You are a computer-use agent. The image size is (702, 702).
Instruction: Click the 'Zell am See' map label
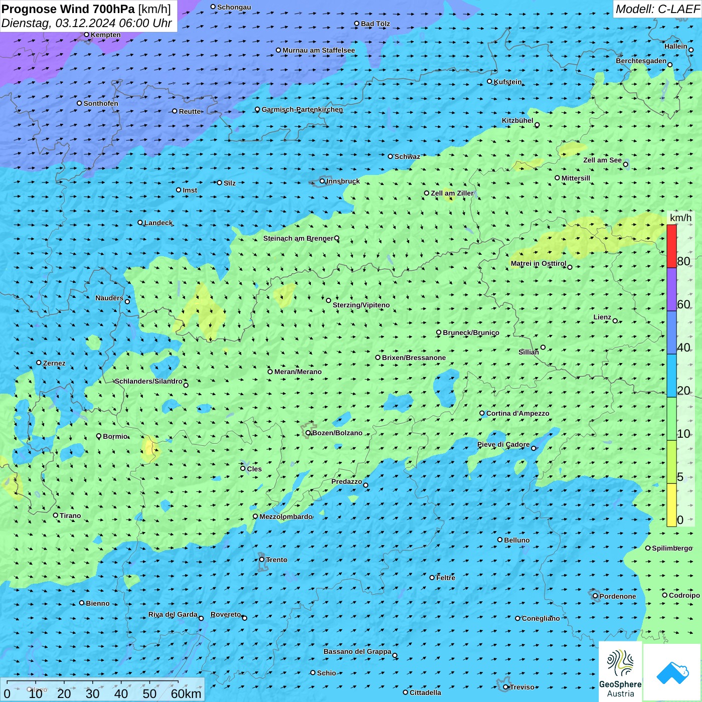pos(602,160)
